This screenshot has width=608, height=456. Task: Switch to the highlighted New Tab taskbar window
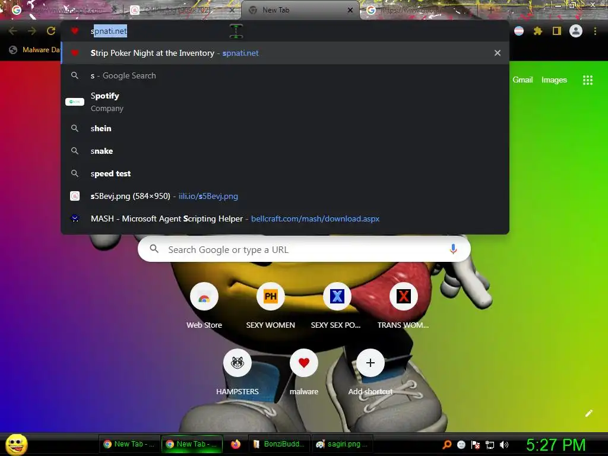(x=191, y=444)
